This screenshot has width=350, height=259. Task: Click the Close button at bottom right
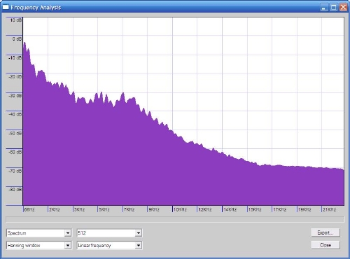coord(325,245)
